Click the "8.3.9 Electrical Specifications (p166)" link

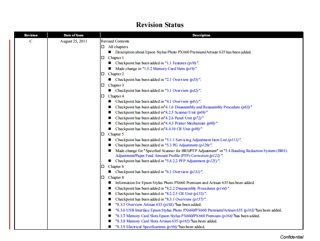coord(146,227)
